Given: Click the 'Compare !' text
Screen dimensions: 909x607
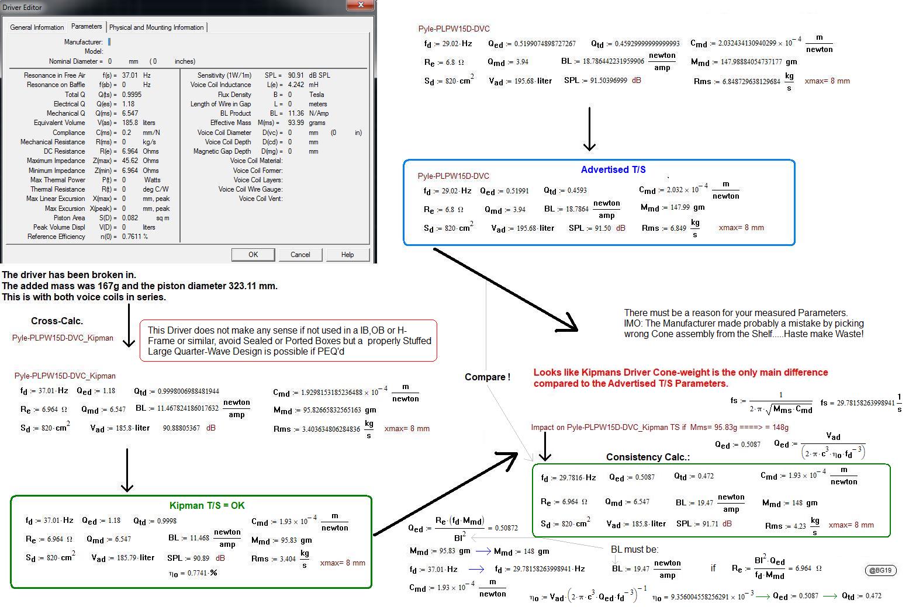Looking at the screenshot, I should tap(488, 377).
